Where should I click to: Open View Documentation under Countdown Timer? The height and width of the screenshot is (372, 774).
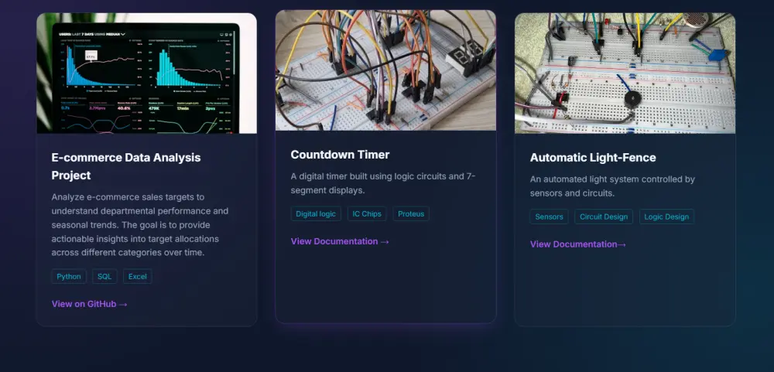[x=340, y=241]
